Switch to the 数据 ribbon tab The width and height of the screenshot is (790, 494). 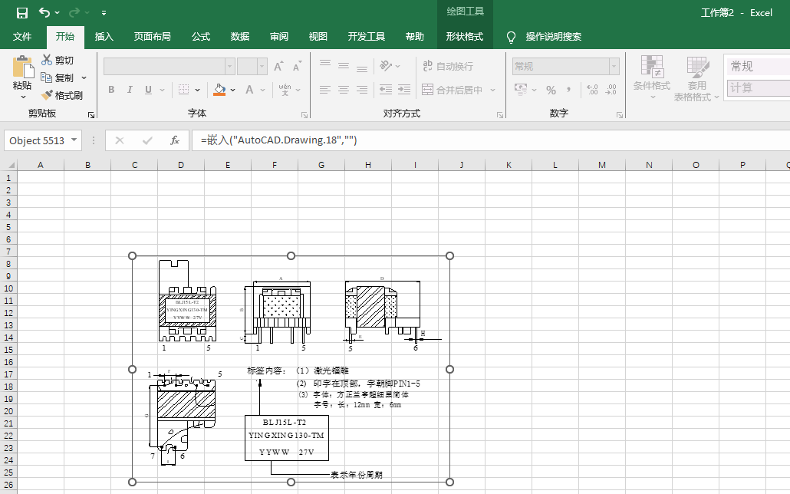(240, 36)
